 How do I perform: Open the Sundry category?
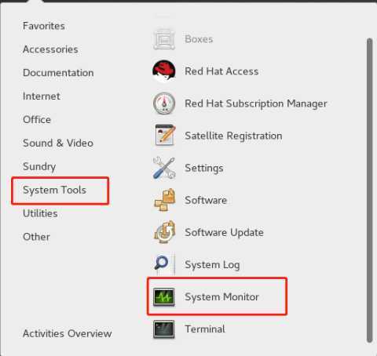pos(39,167)
